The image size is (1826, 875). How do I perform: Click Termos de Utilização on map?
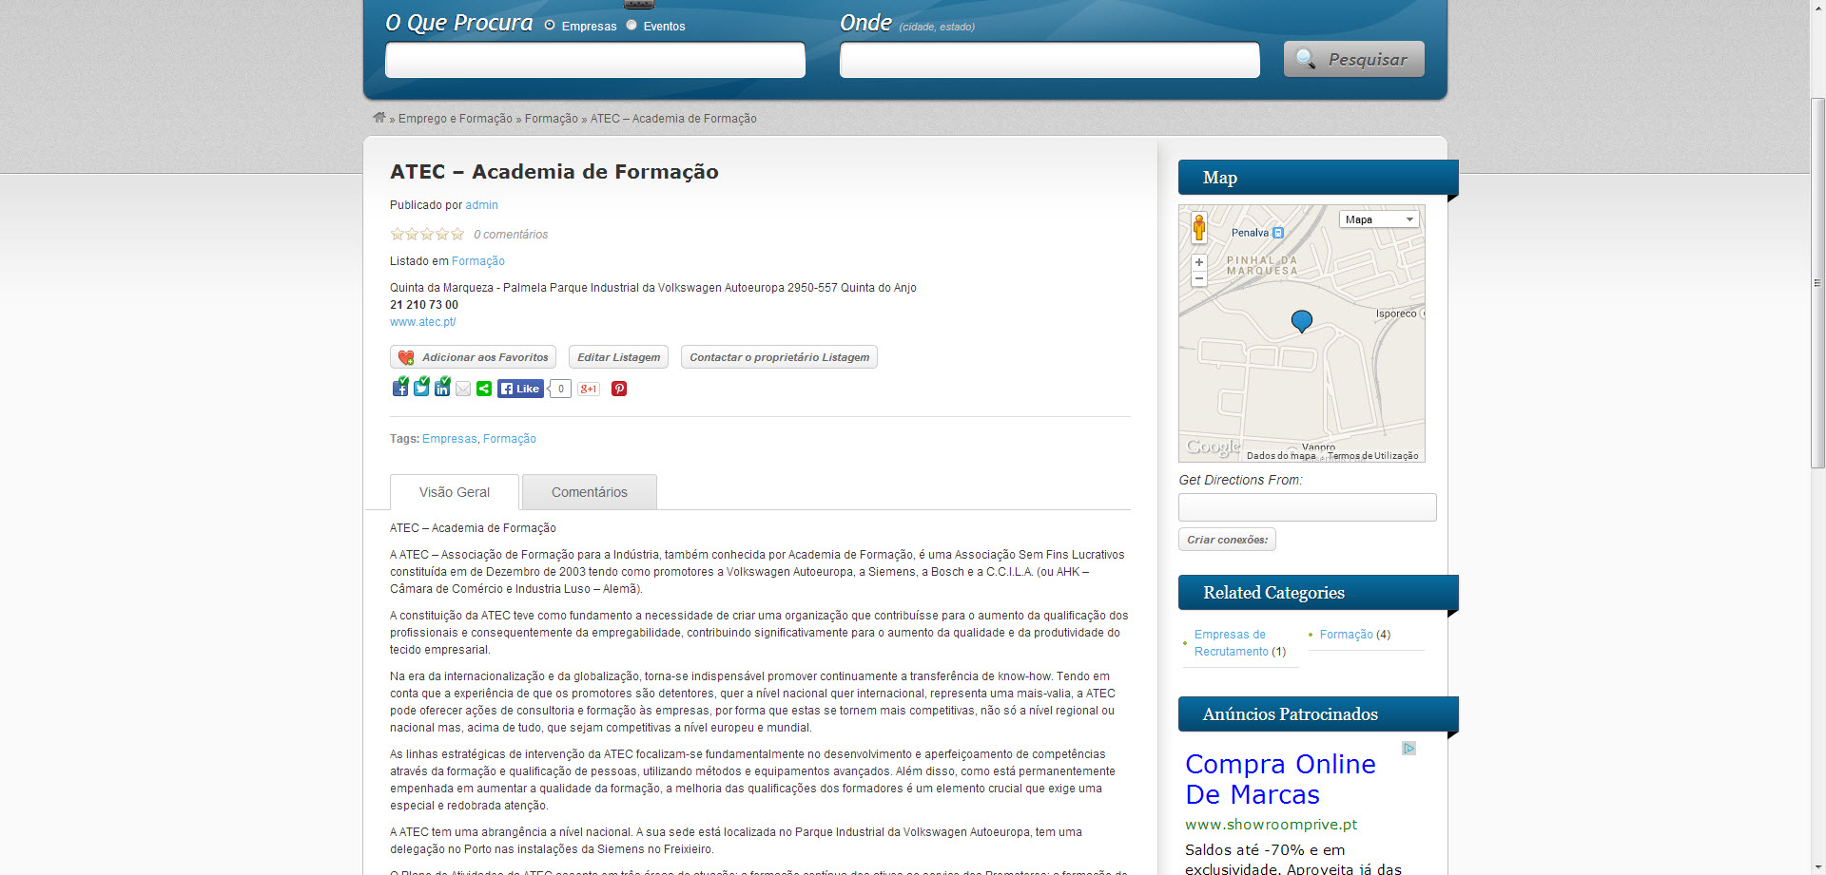[1372, 456]
